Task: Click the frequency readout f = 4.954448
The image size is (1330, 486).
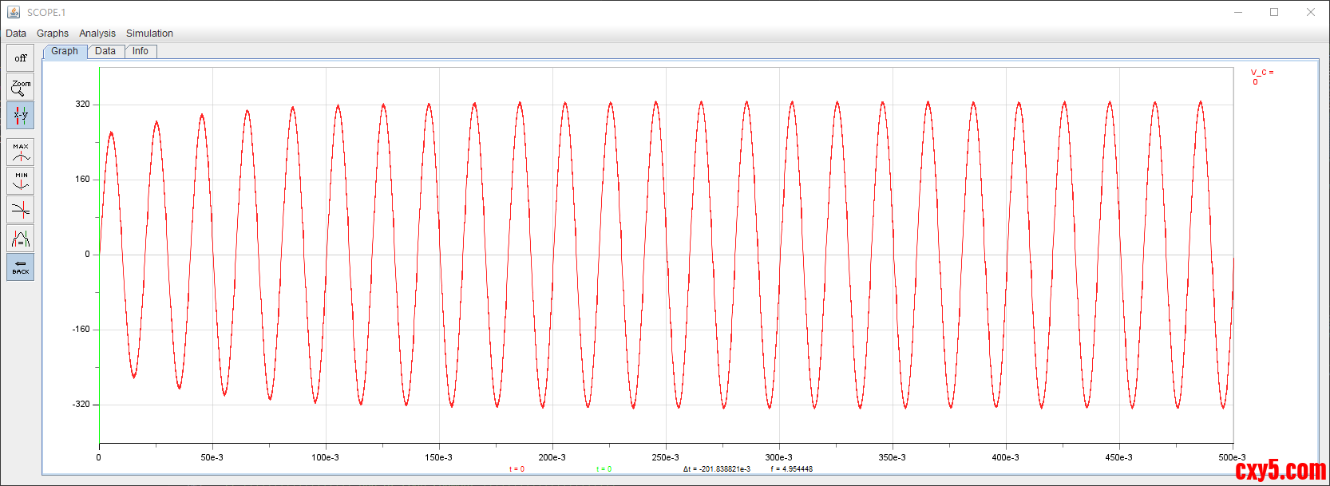Action: point(791,469)
